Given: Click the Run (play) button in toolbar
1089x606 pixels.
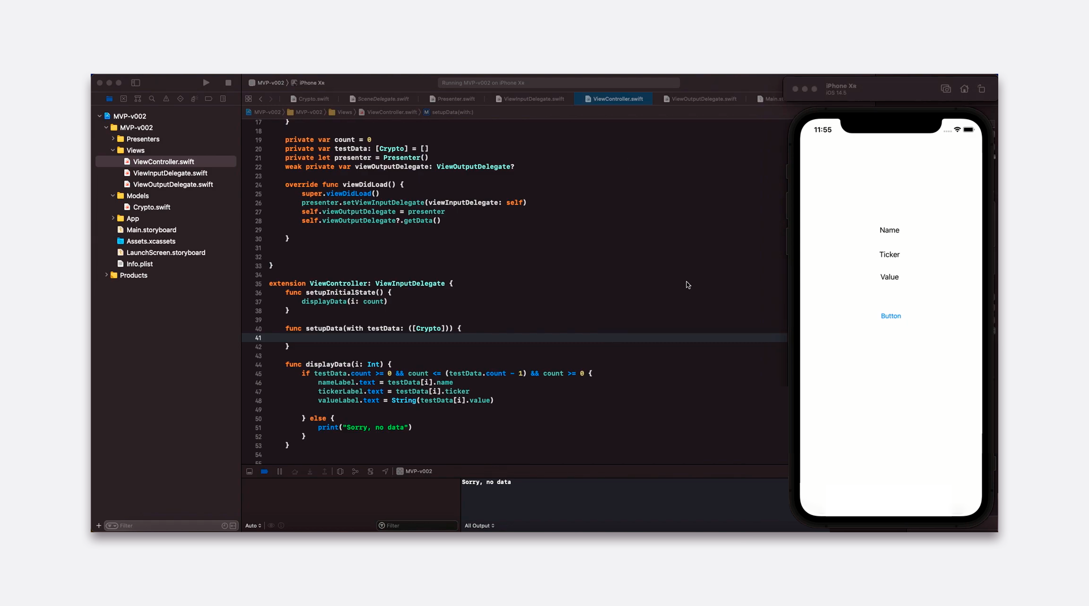Looking at the screenshot, I should coord(206,83).
